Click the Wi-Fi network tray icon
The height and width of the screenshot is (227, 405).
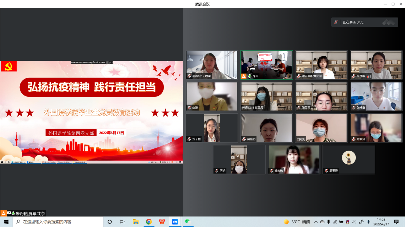click(x=335, y=222)
